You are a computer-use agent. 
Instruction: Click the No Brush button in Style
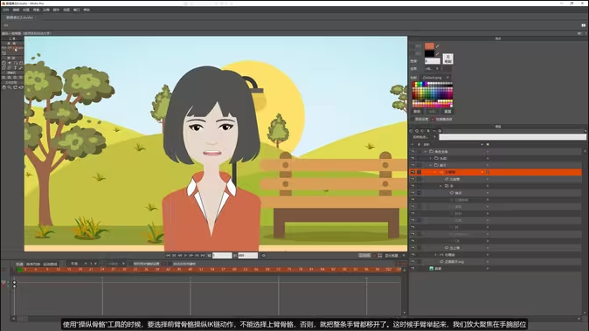point(447,59)
